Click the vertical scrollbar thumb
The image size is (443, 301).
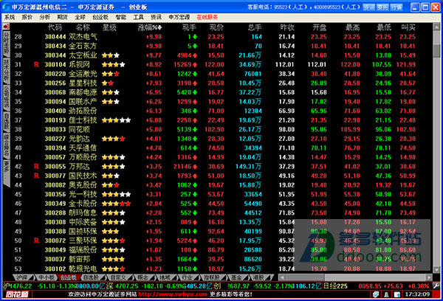pyautogui.click(x=436, y=50)
